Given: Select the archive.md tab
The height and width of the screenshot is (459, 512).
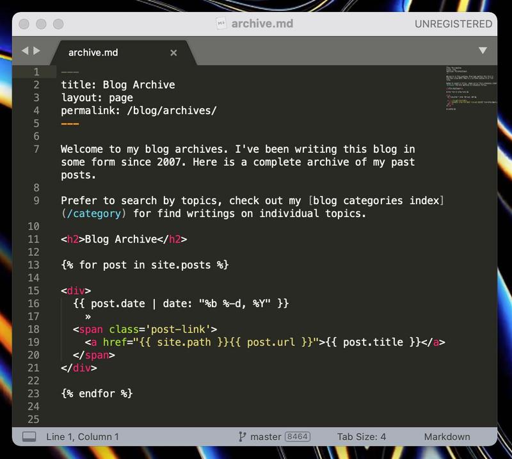Looking at the screenshot, I should (93, 53).
